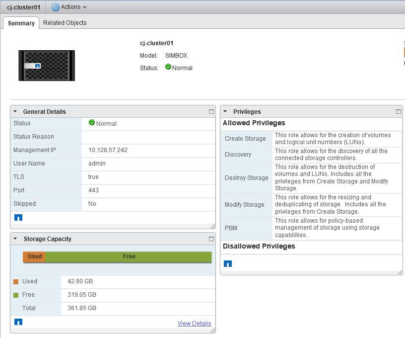The height and width of the screenshot is (338, 405).
Task: Click the green Free capacity bar segment
Action: click(x=129, y=257)
